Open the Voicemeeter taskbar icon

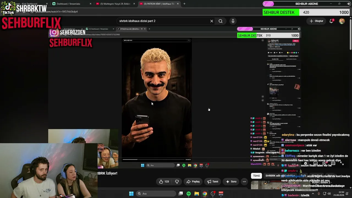pyautogui.click(x=221, y=194)
